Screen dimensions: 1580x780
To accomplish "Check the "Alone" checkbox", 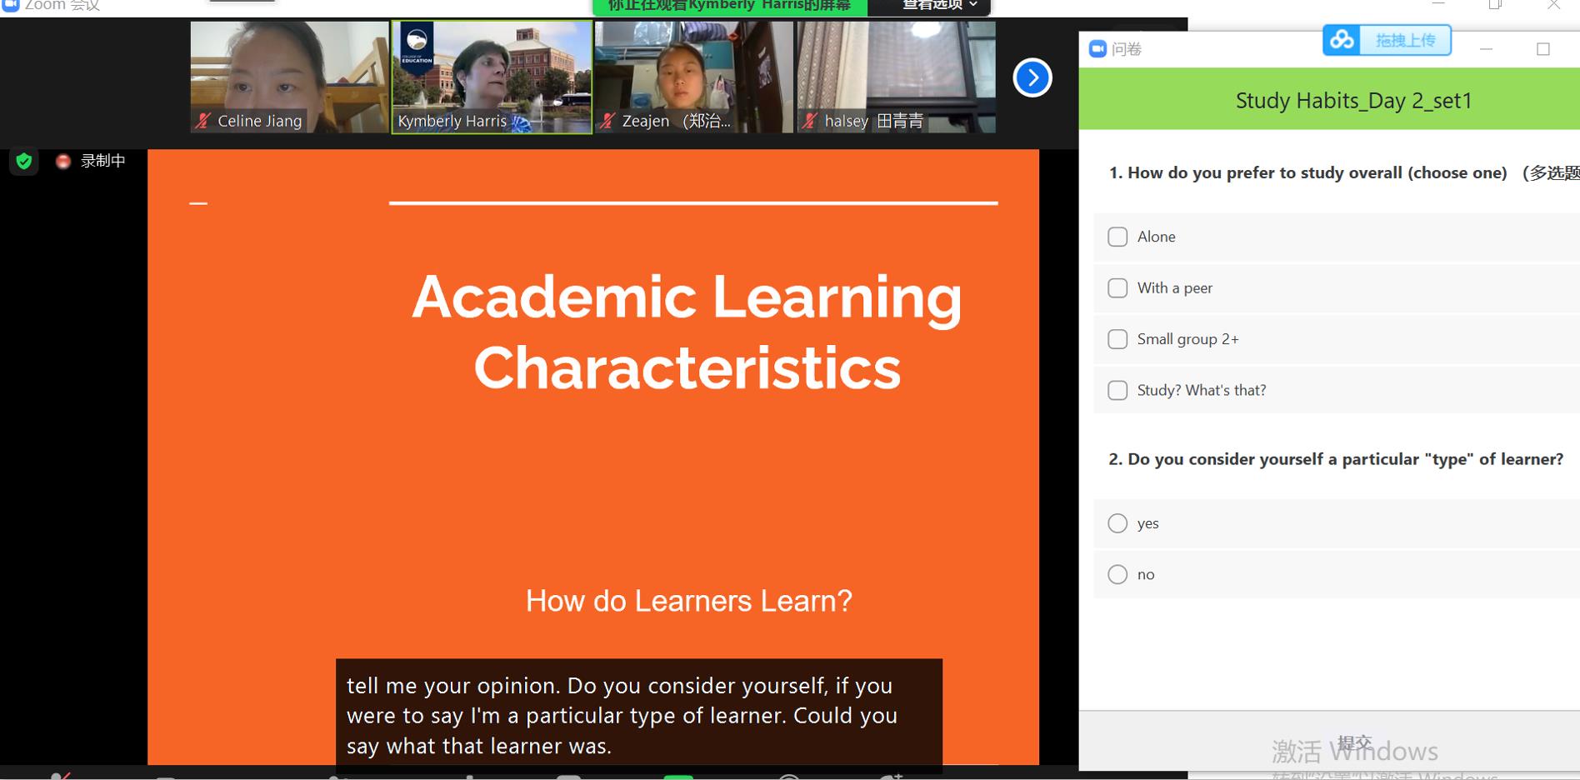I will tap(1117, 237).
